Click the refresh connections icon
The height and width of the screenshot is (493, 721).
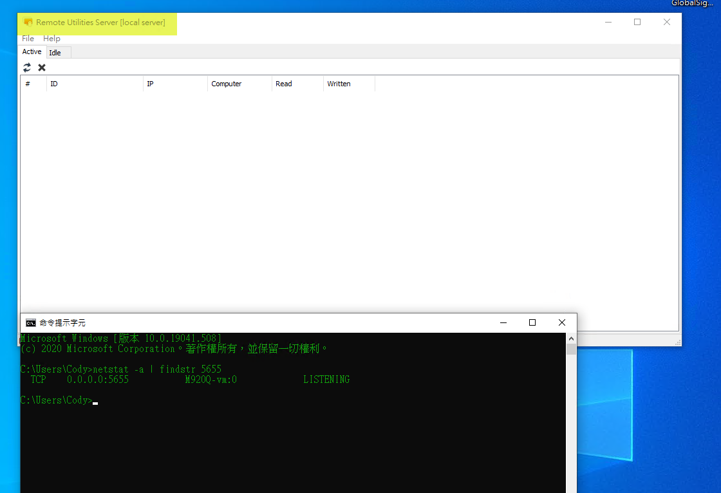27,68
